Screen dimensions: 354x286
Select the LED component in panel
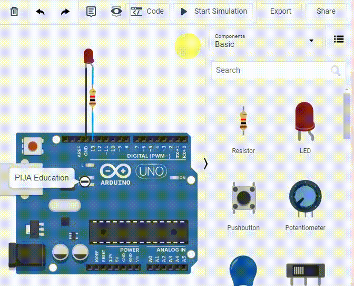click(305, 129)
